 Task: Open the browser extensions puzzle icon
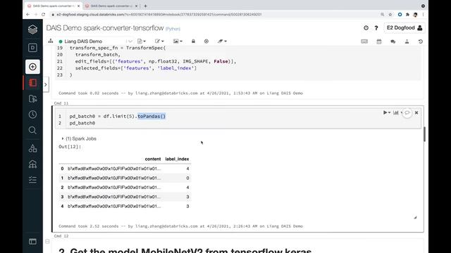tap(407, 14)
